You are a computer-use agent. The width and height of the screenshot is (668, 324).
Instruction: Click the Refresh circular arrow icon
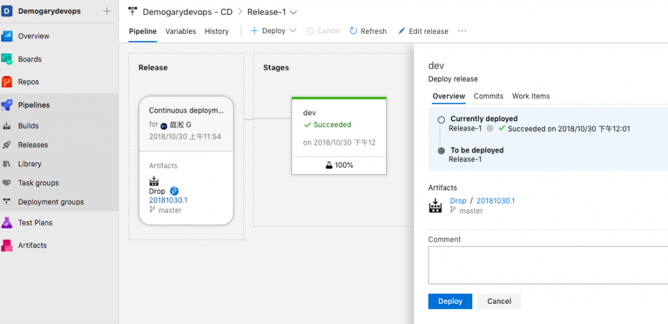(353, 31)
